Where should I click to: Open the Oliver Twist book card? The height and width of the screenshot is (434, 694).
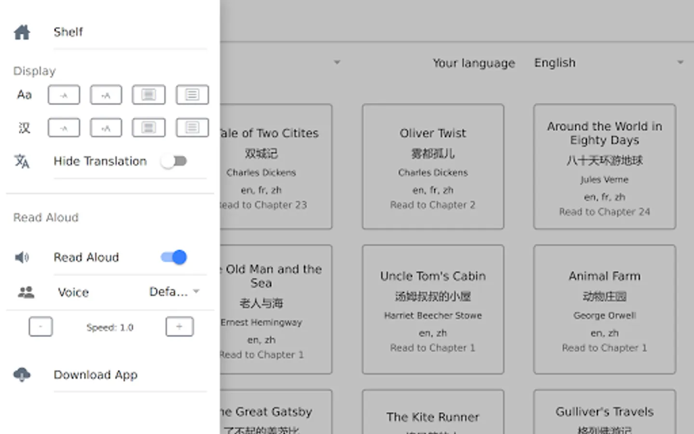tap(433, 166)
